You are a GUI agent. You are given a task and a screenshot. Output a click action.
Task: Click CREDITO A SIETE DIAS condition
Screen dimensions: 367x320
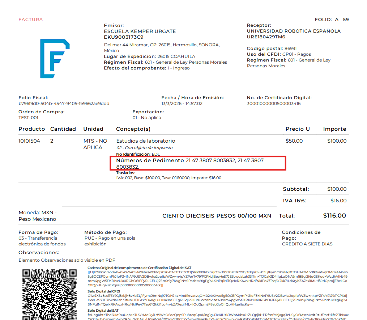tap(307, 244)
